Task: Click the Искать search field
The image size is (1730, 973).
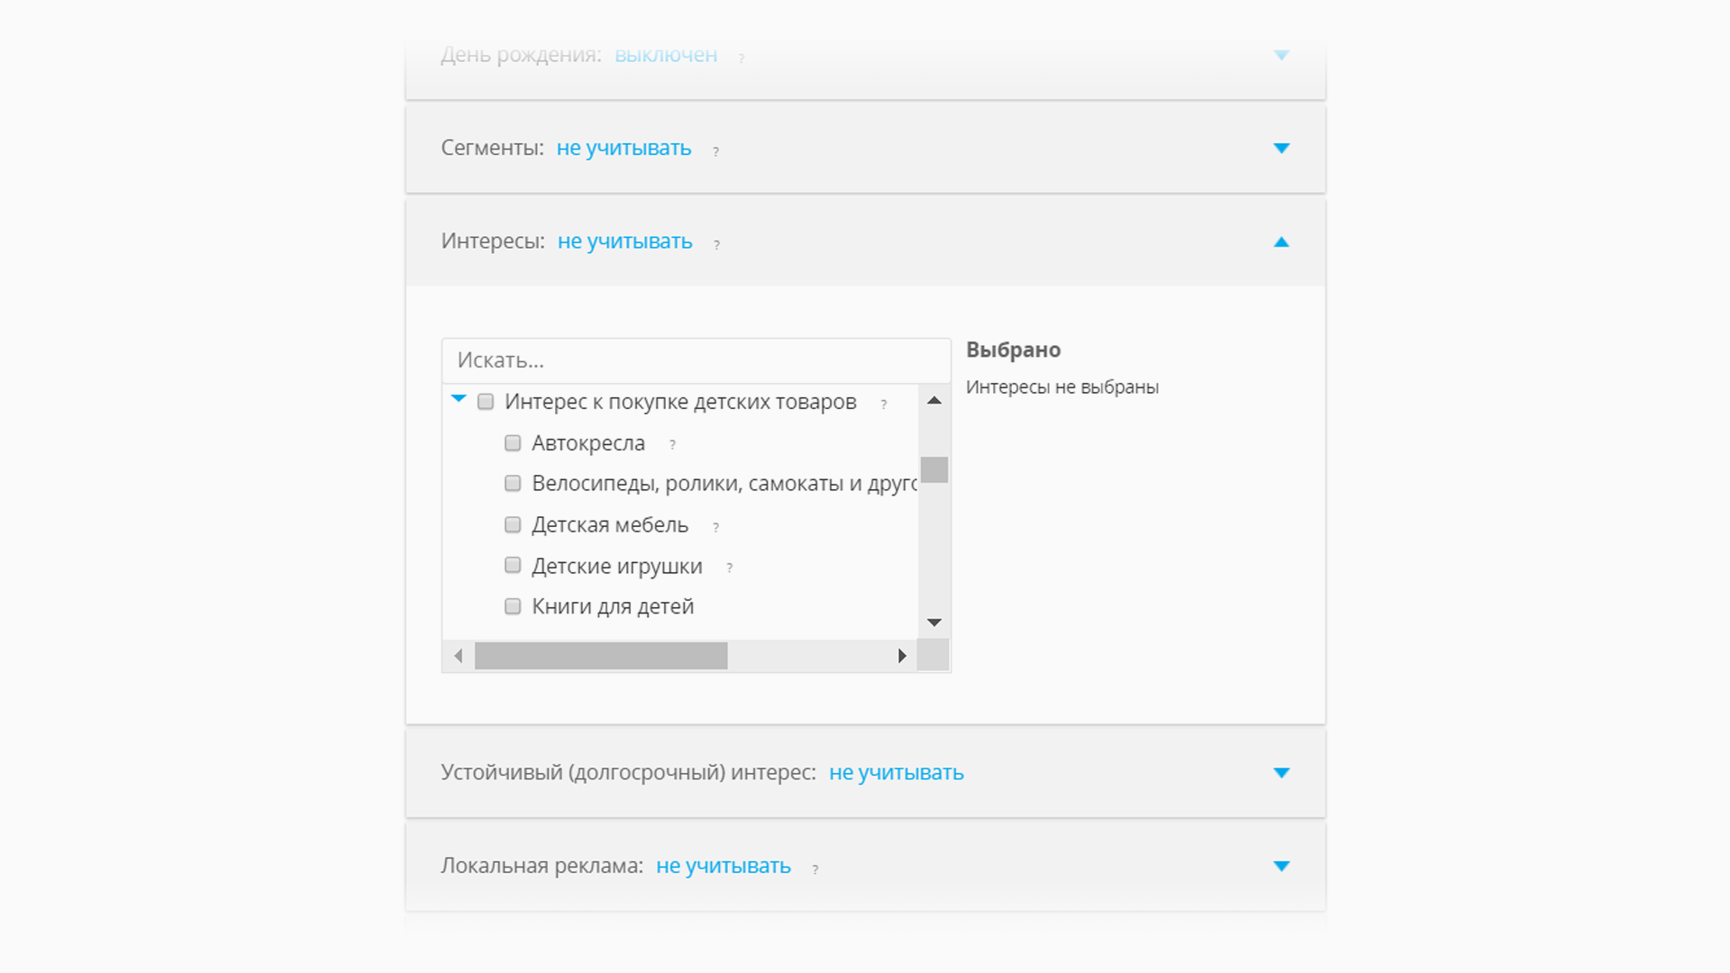Action: click(696, 361)
